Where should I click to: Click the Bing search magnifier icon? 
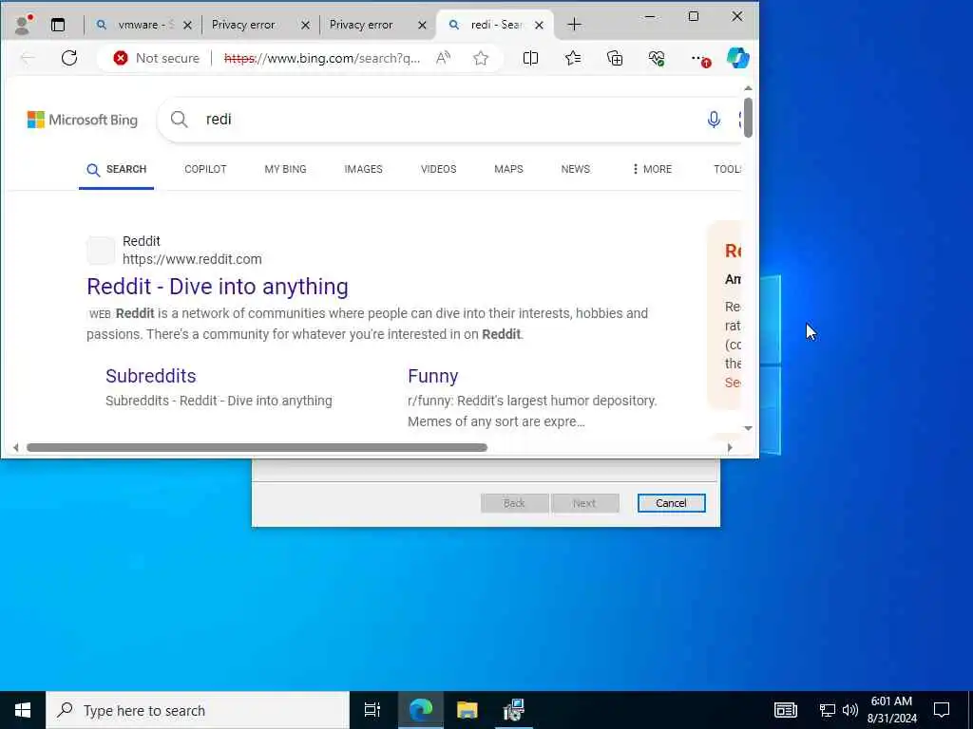179,119
